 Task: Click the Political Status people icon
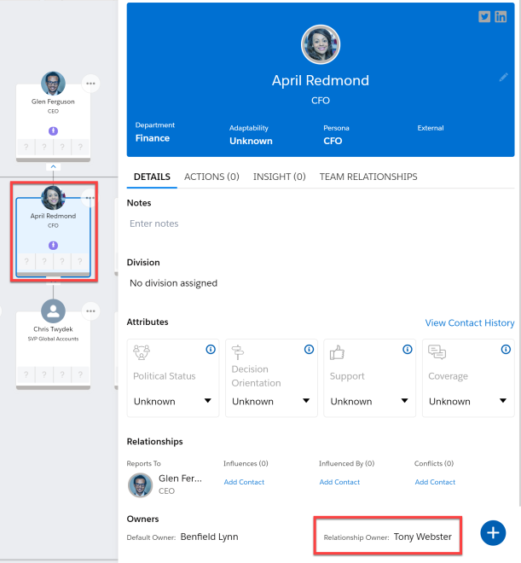tap(142, 352)
